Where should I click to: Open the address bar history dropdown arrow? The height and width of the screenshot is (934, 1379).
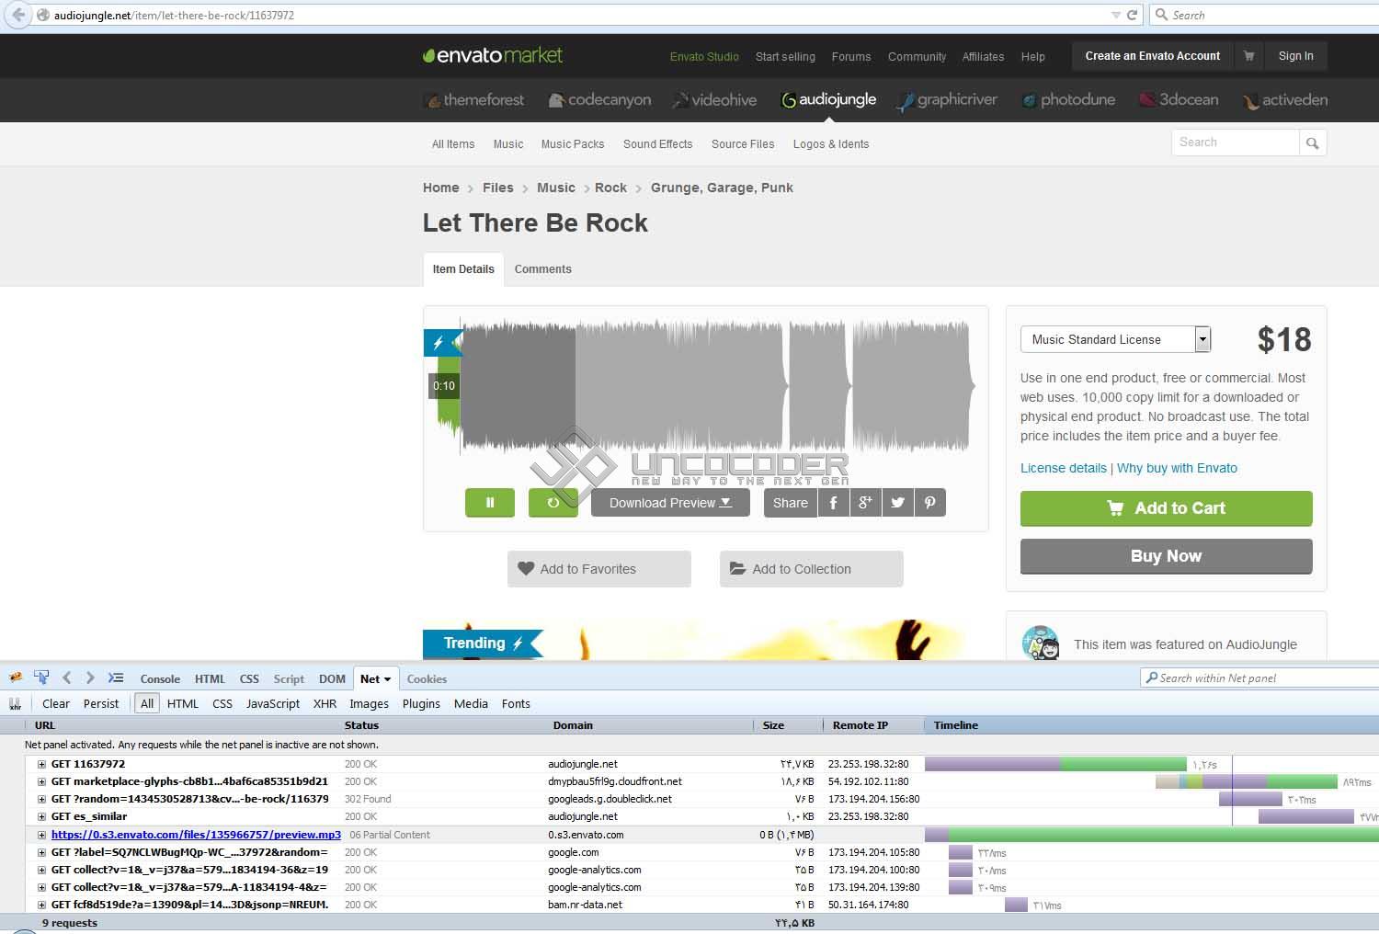[1115, 15]
